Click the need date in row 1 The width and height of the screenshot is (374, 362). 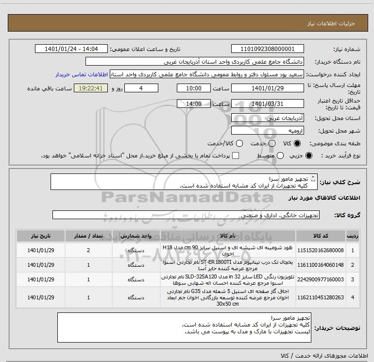pos(41,250)
